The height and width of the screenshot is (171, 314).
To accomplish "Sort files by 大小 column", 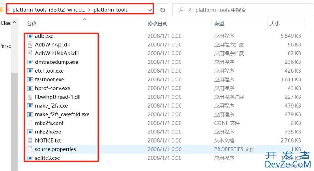I will pos(274,24).
